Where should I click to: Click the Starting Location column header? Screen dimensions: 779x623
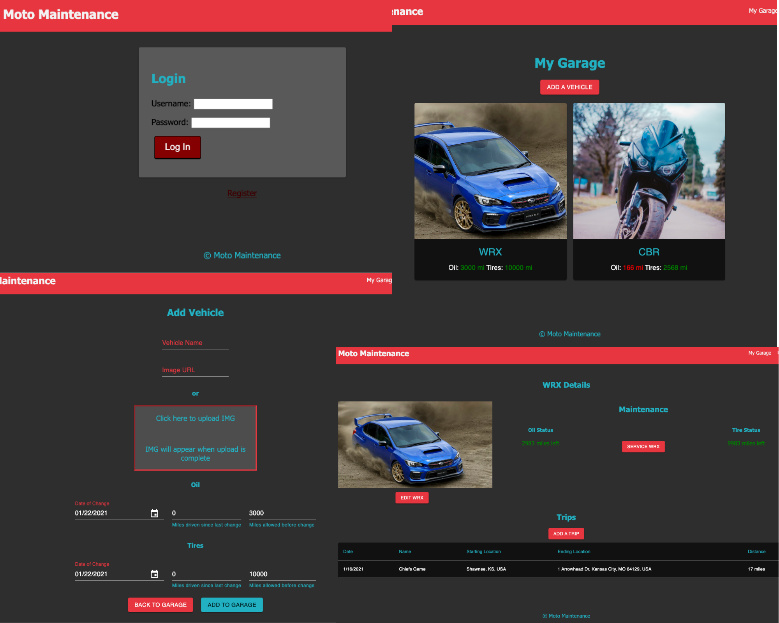pos(483,552)
